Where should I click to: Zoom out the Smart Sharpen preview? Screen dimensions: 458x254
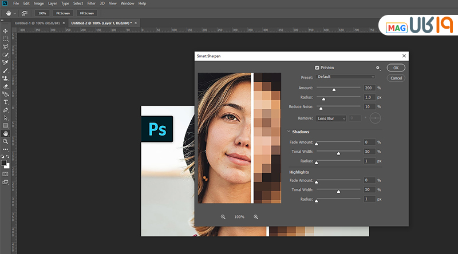pyautogui.click(x=223, y=217)
